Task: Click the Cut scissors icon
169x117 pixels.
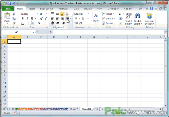Action: 14,14
